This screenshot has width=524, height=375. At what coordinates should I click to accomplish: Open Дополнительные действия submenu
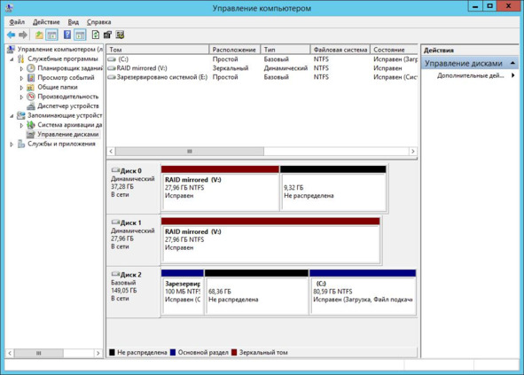coord(471,75)
